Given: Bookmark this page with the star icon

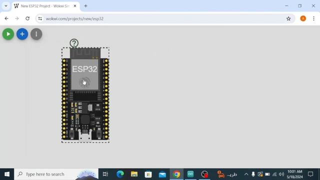Looking at the screenshot, I should (288, 18).
